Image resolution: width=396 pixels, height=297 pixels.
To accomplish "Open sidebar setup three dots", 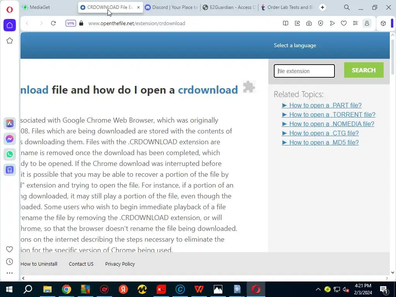I will (x=9, y=273).
